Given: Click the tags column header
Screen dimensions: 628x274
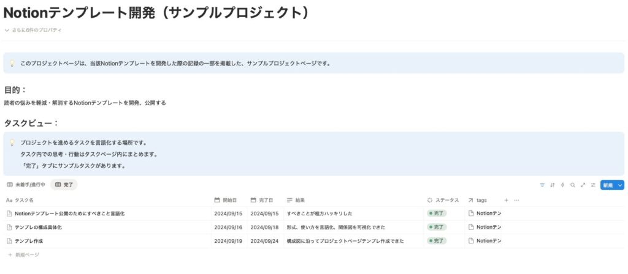Looking at the screenshot, I should (x=483, y=200).
